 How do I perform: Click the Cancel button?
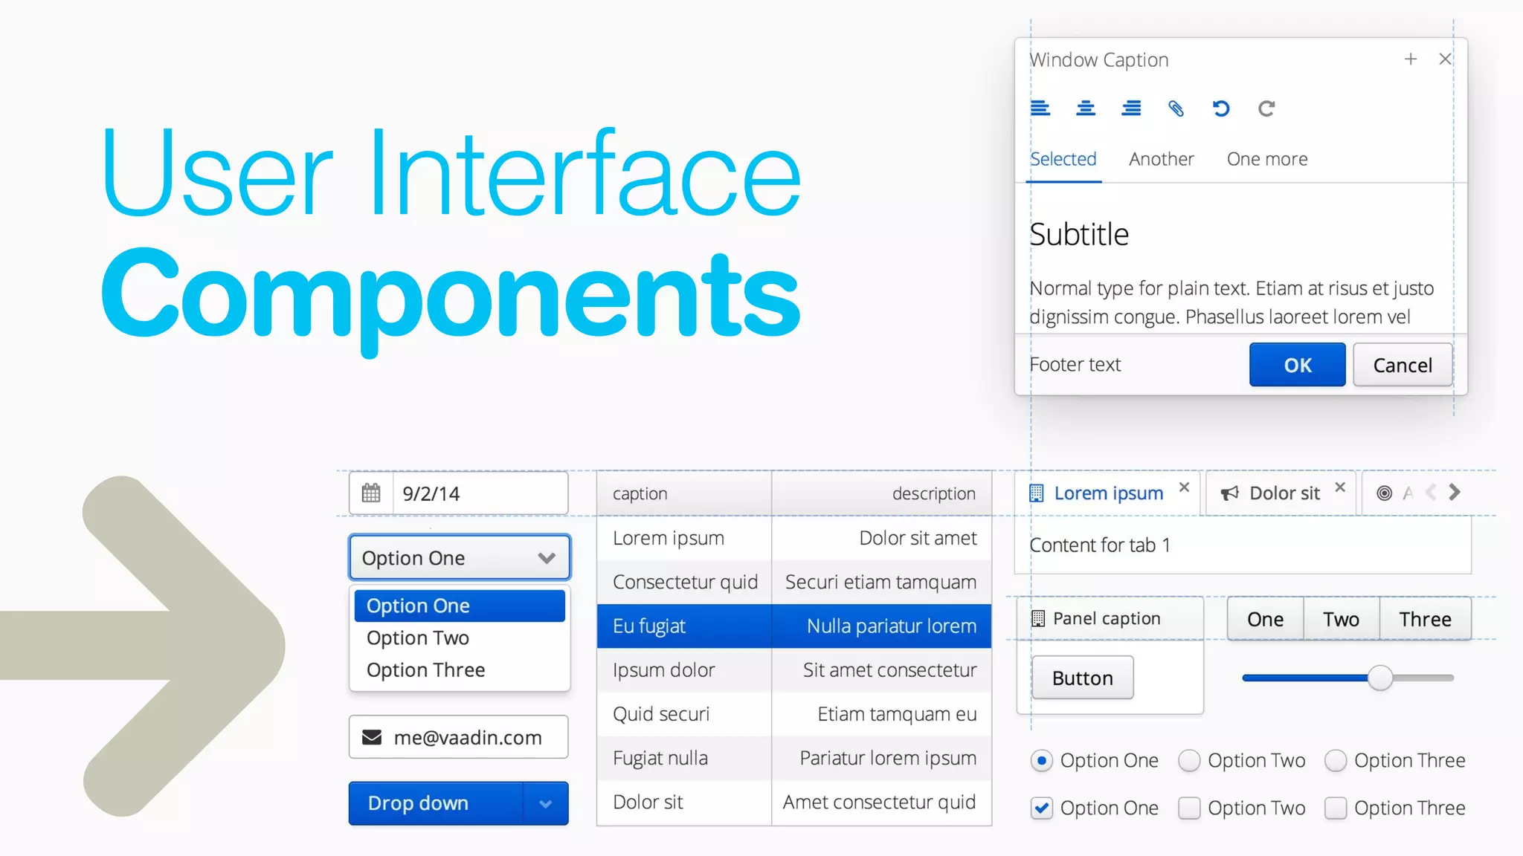coord(1402,365)
